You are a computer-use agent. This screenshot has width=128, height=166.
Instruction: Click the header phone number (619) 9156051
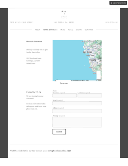(x=111, y=22)
